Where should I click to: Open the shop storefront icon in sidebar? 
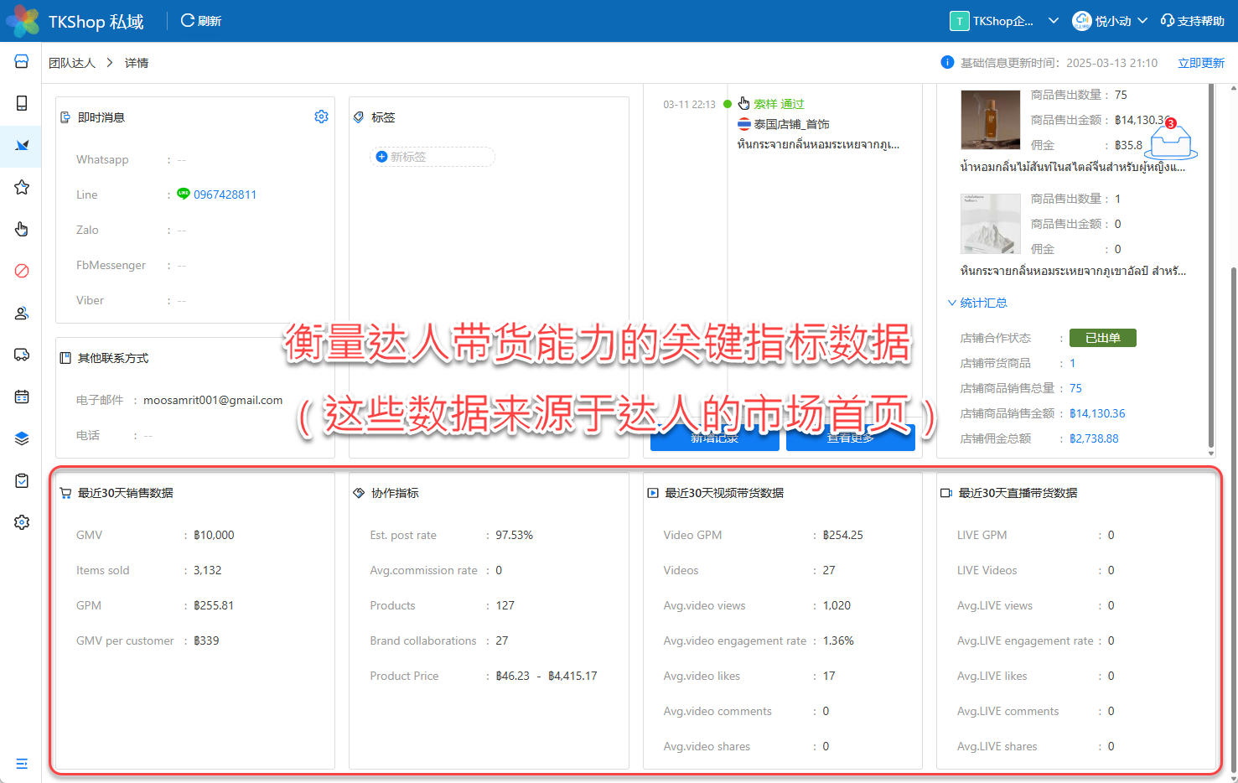click(x=22, y=61)
